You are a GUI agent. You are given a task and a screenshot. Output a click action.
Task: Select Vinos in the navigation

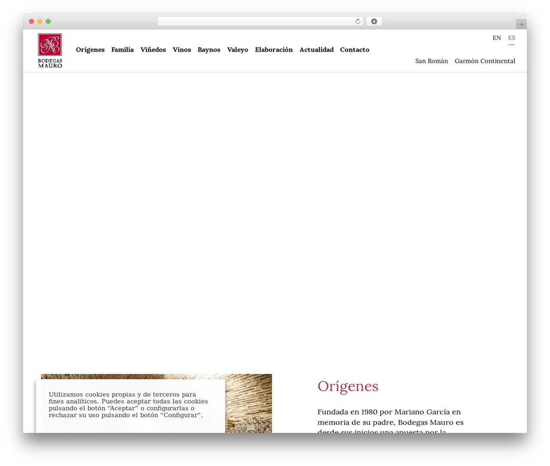(x=182, y=49)
